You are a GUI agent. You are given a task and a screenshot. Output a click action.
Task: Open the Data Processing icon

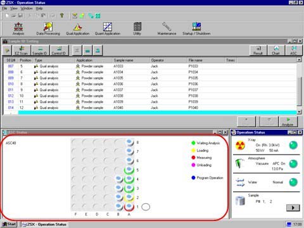[48, 28]
